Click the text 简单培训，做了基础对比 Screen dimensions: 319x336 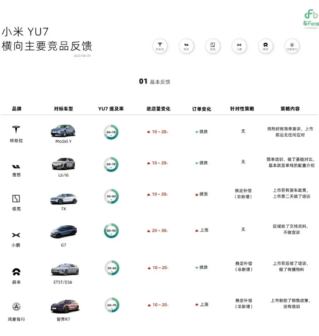[291, 159]
